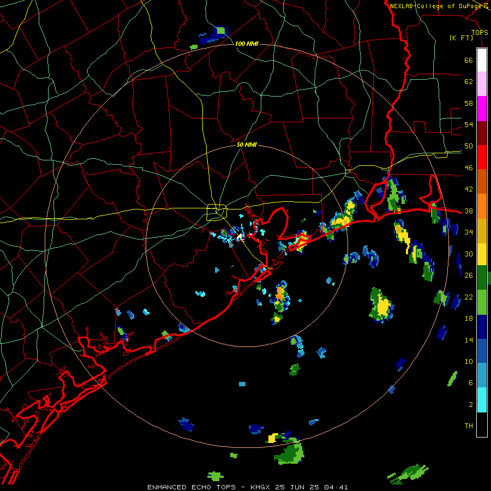Select the legend value "18"
This screenshot has width=491, height=491.
point(469,319)
